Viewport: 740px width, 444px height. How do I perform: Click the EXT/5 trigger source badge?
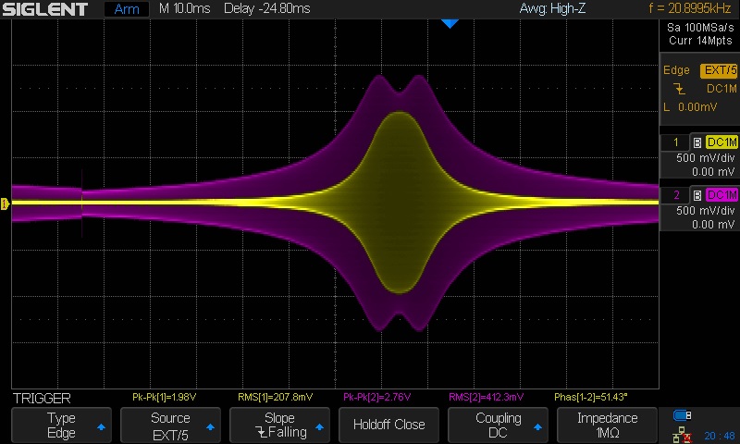[x=719, y=70]
